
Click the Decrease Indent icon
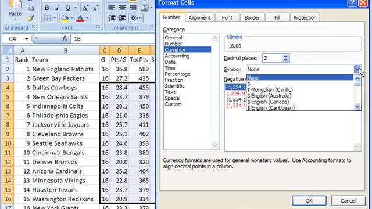pyautogui.click(x=112, y=18)
